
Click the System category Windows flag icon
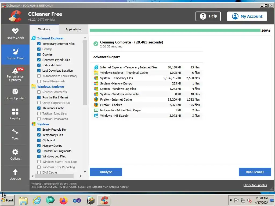[x=34, y=124]
